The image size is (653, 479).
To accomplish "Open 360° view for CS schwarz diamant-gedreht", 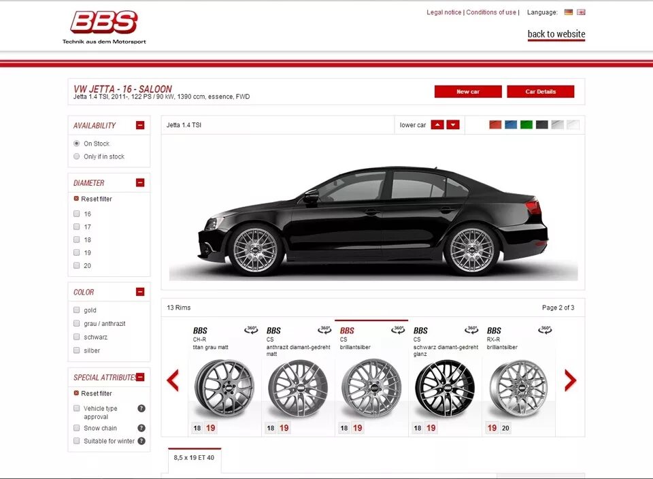I will pos(471,330).
